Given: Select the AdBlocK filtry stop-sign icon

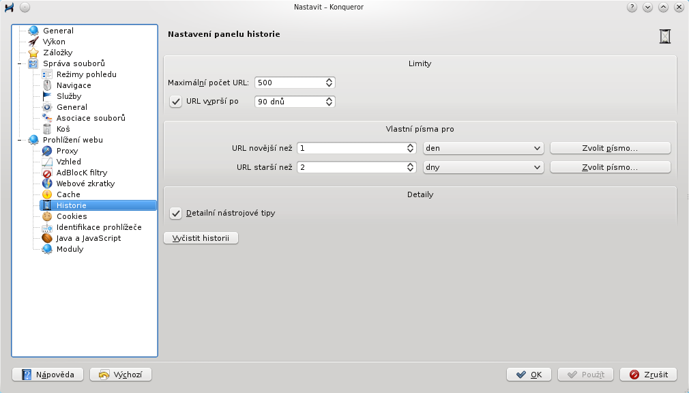Looking at the screenshot, I should click(47, 173).
